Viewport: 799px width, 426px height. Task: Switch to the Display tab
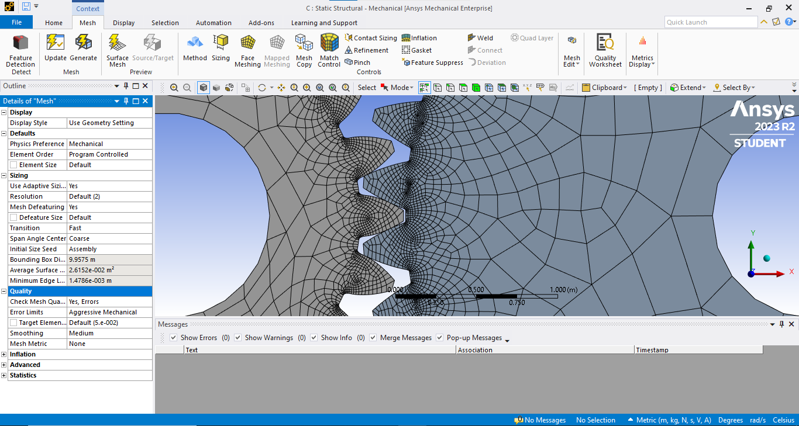[123, 23]
